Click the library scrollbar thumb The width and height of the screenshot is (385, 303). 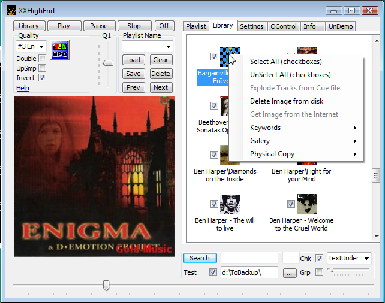[376, 175]
